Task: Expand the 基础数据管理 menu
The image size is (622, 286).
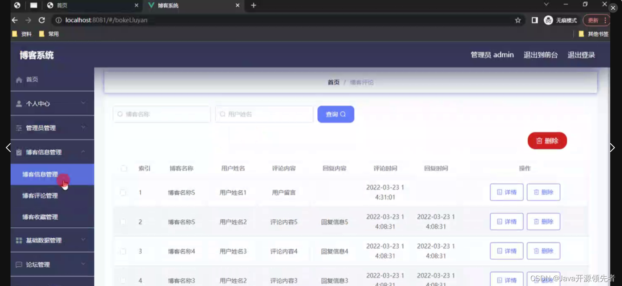Action: [x=45, y=240]
